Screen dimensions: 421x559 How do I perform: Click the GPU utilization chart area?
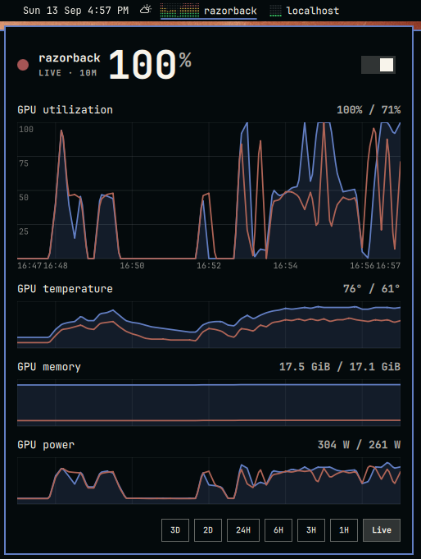coord(209,190)
